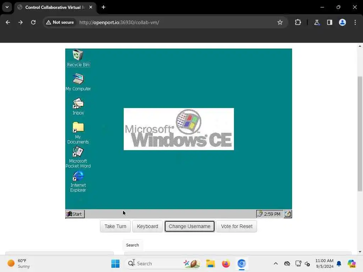This screenshot has height=272, width=363.
Task: Close the Control Collaborative Virtual tab
Action: pyautogui.click(x=91, y=7)
